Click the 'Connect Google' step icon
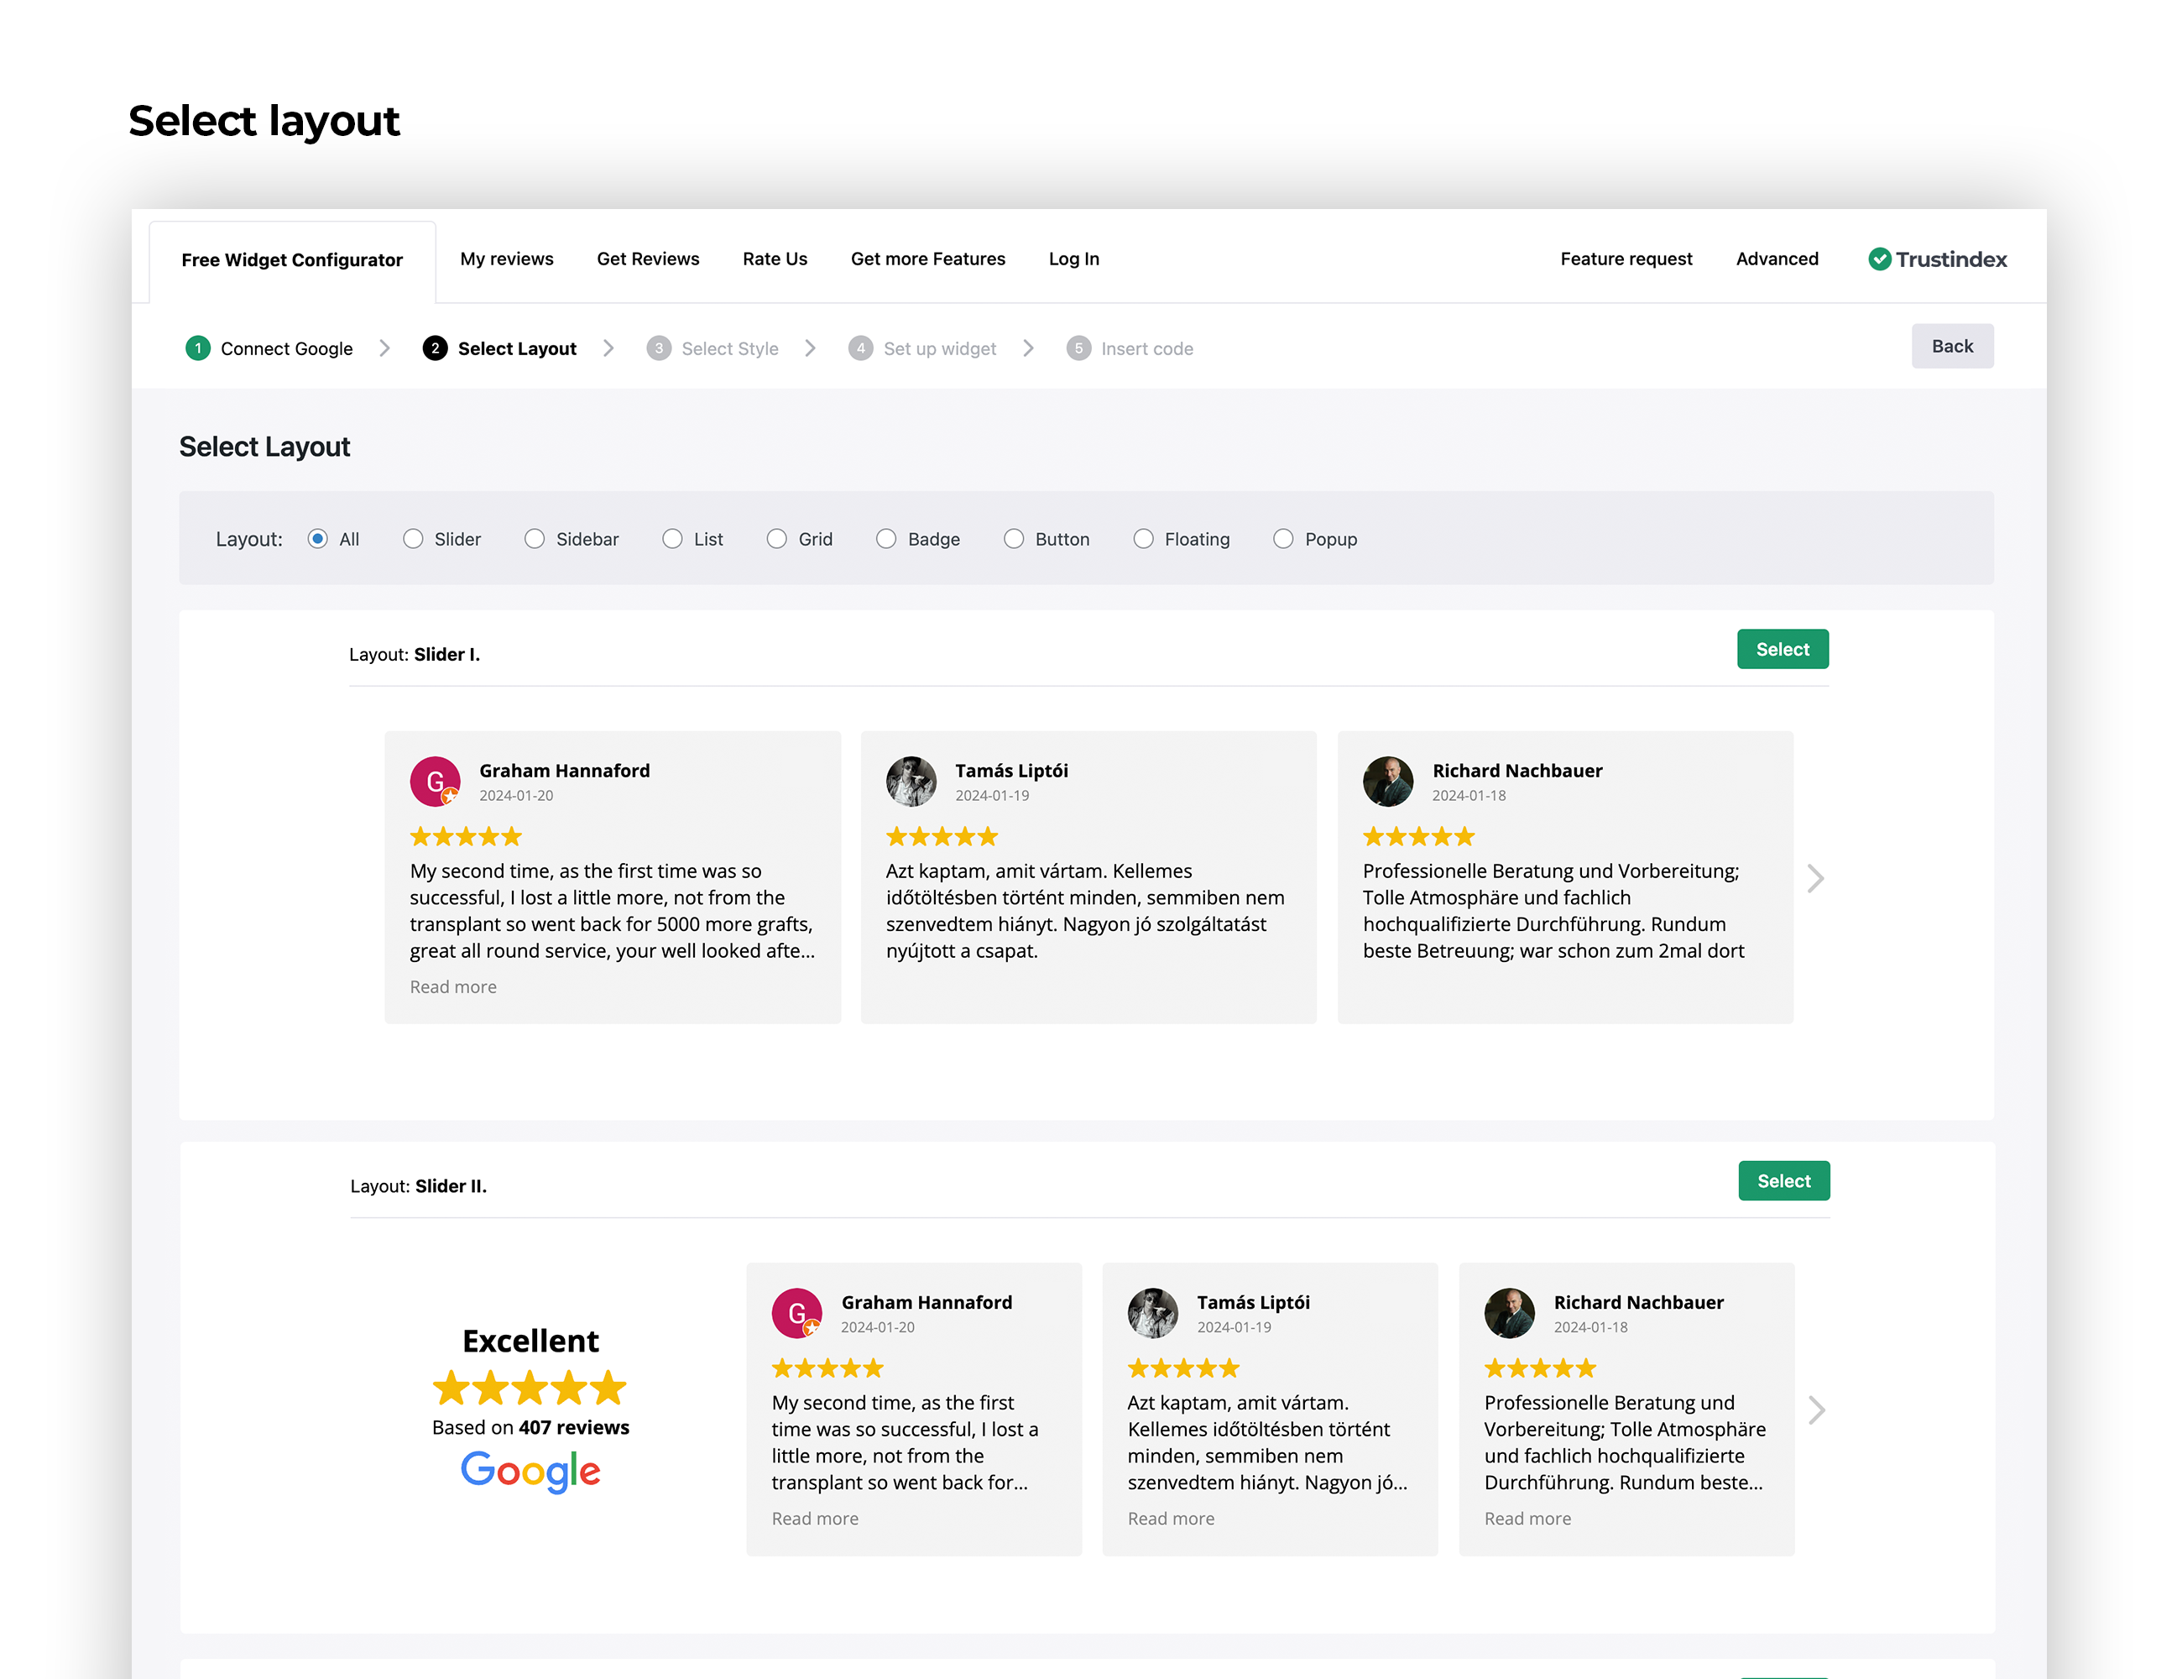Viewport: 2182px width, 1679px height. point(197,348)
